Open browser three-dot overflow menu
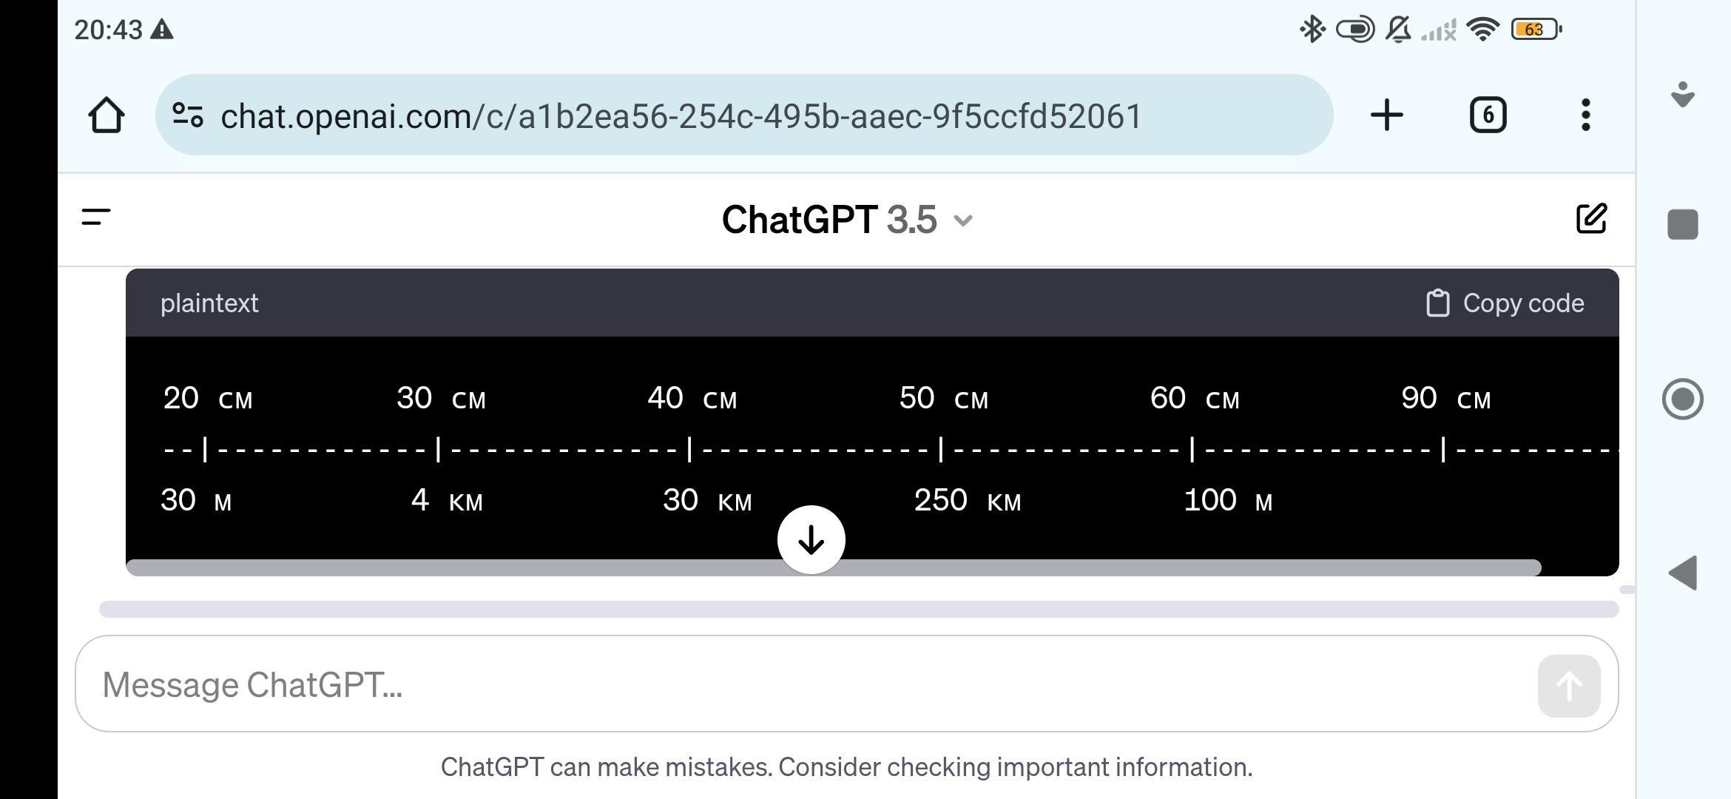1731x799 pixels. coord(1585,115)
